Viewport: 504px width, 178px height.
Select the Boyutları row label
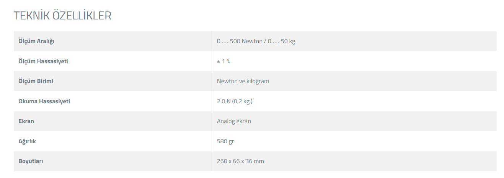tap(31, 161)
